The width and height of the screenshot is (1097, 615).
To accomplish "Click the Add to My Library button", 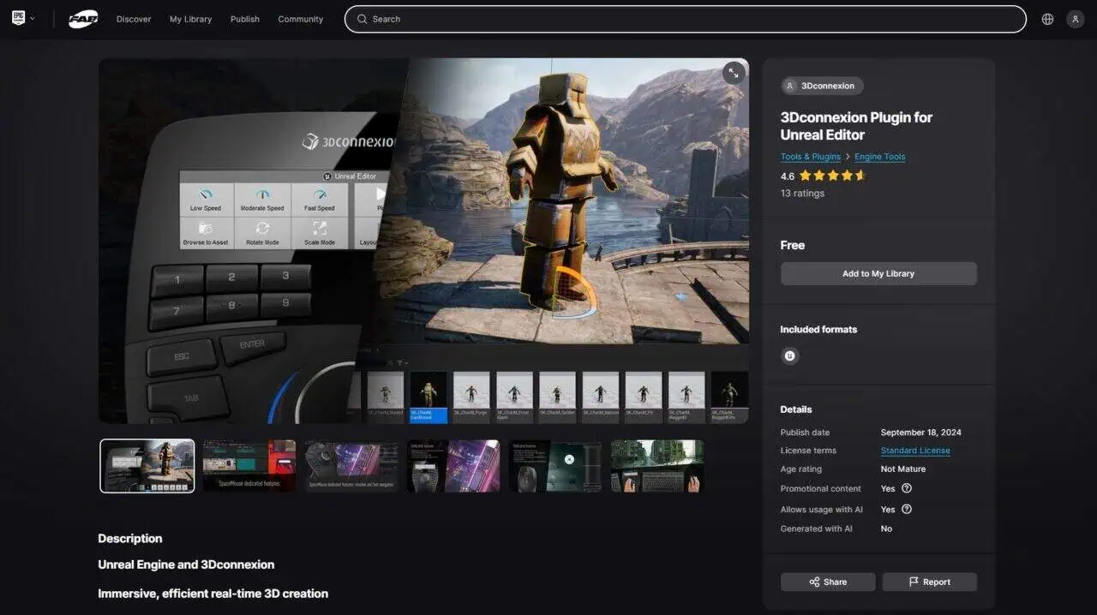I will pyautogui.click(x=878, y=273).
